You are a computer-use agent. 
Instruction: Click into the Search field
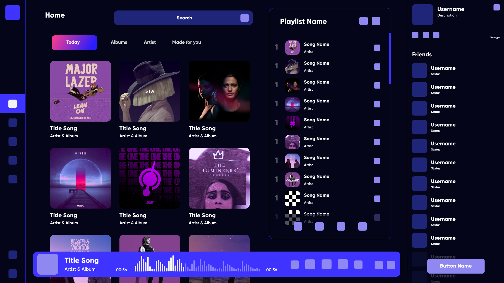(178, 18)
